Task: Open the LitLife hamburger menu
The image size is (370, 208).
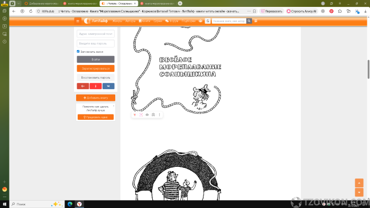Action: pos(78,21)
